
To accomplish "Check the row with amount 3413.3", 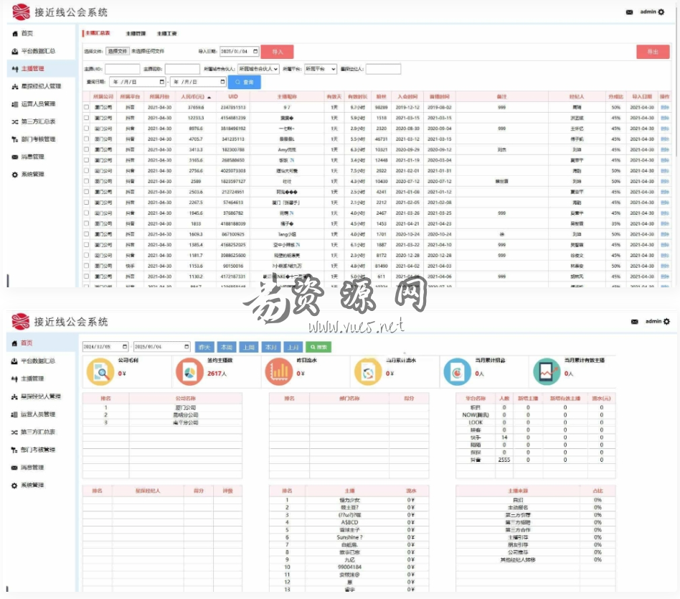I will pyautogui.click(x=86, y=149).
